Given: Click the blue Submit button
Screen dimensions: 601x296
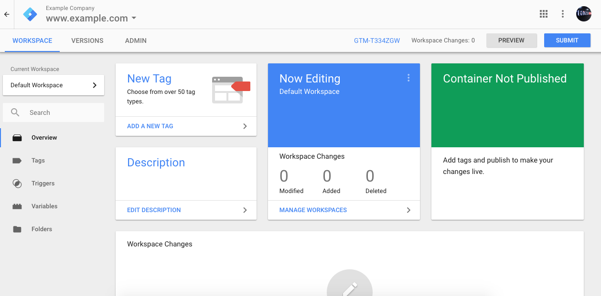Looking at the screenshot, I should pyautogui.click(x=567, y=41).
